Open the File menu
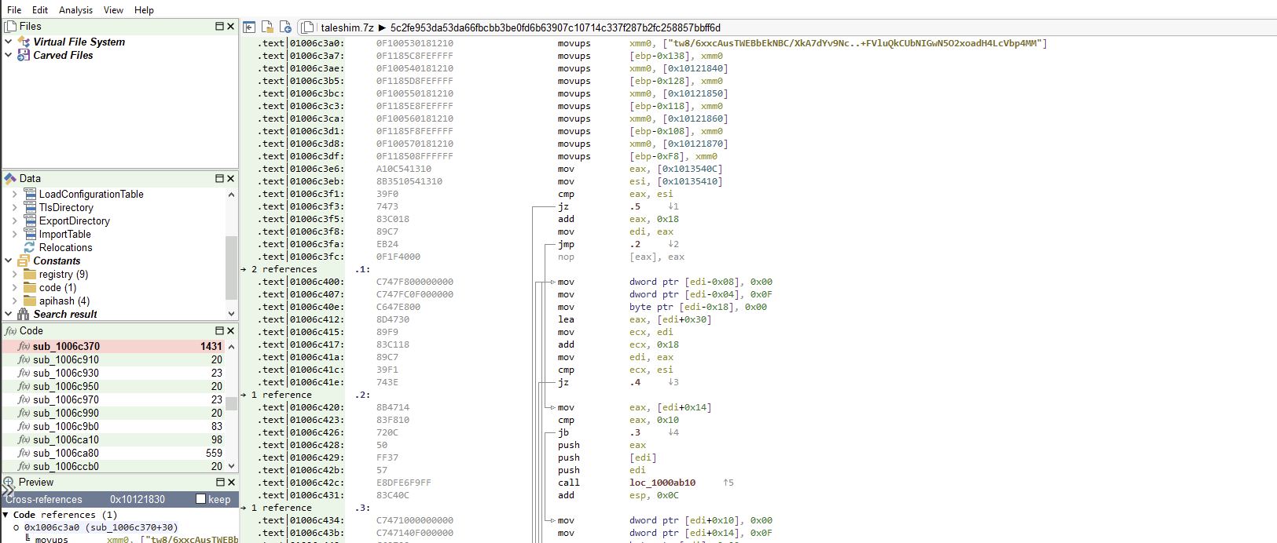1277x543 pixels. pyautogui.click(x=14, y=10)
